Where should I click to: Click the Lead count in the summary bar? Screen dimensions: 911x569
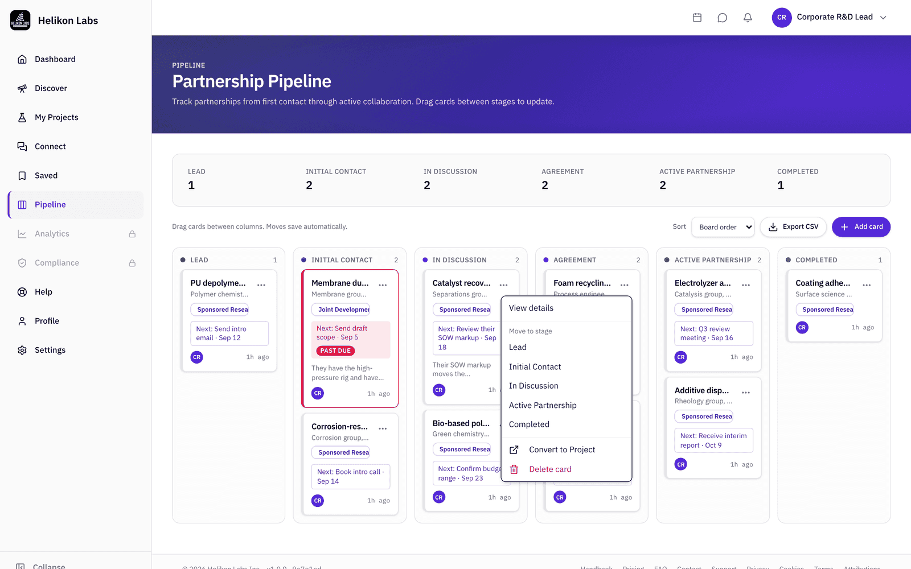click(191, 185)
